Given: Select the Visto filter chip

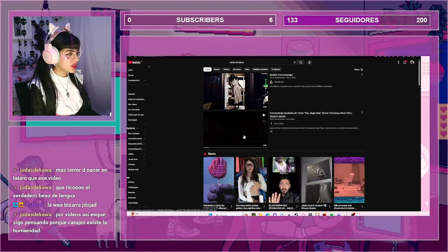Looking at the screenshot, I should [x=247, y=69].
